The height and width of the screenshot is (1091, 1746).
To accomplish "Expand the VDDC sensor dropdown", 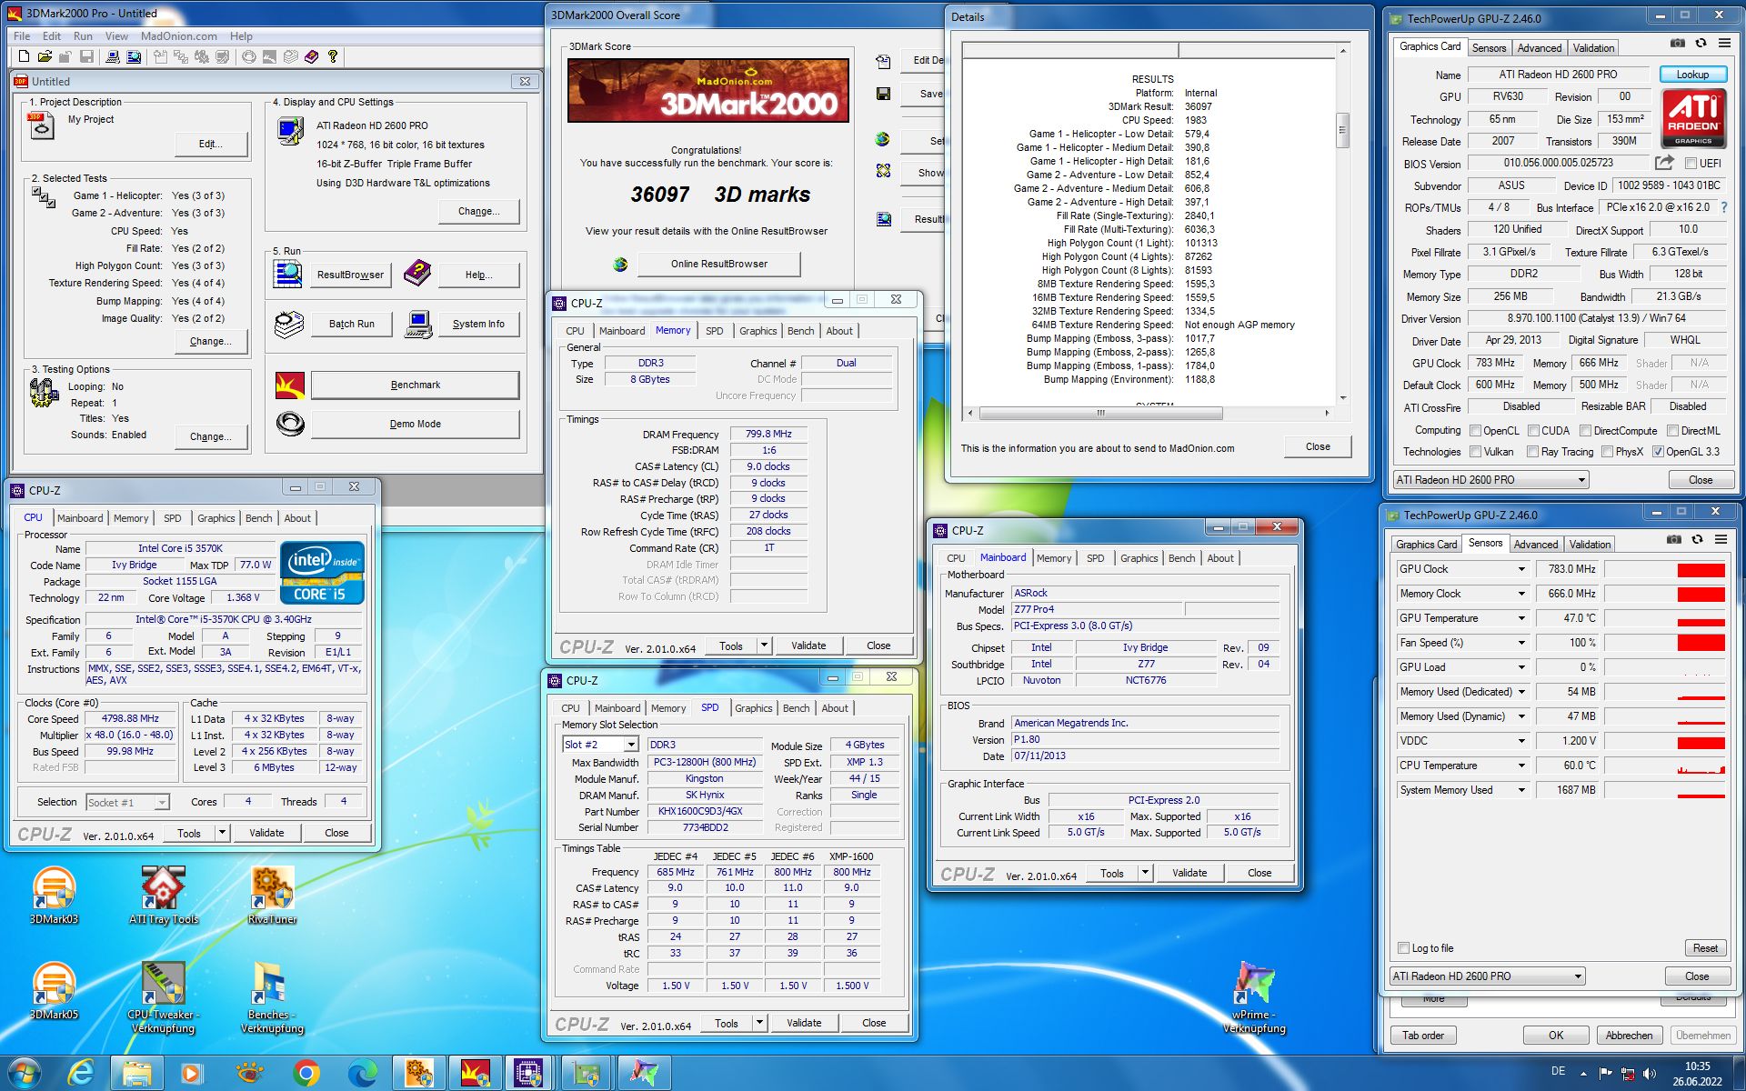I will tap(1520, 741).
